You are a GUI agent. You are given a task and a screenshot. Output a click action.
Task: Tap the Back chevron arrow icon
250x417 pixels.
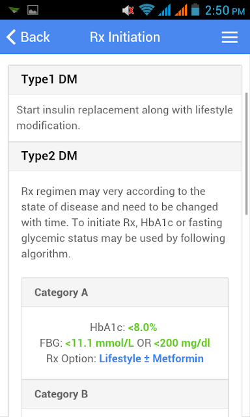11,37
